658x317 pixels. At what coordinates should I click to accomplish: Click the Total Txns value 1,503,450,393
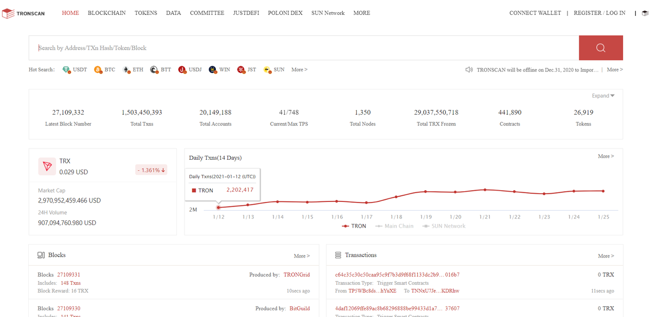(142, 113)
